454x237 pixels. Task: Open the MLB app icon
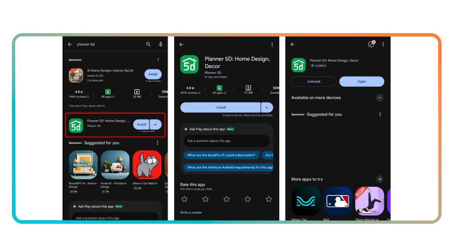pyautogui.click(x=337, y=201)
